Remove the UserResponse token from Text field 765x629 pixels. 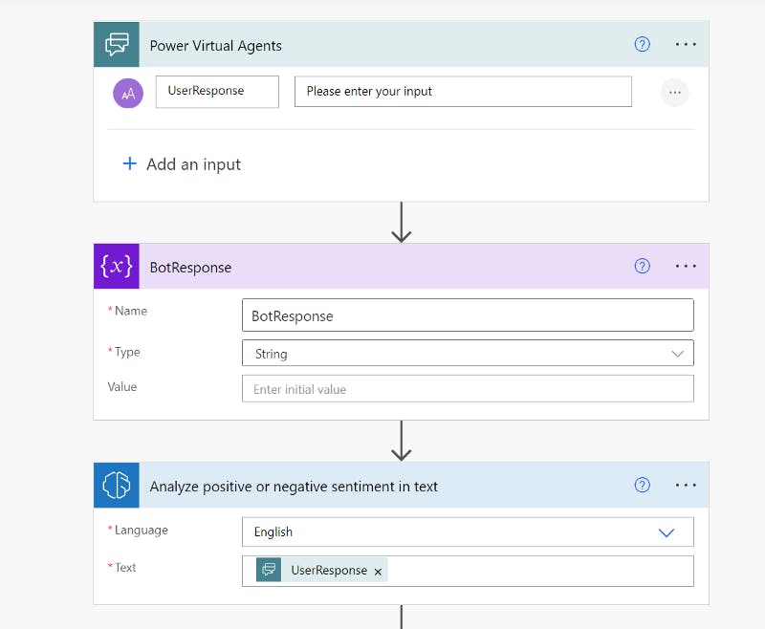[x=378, y=572]
